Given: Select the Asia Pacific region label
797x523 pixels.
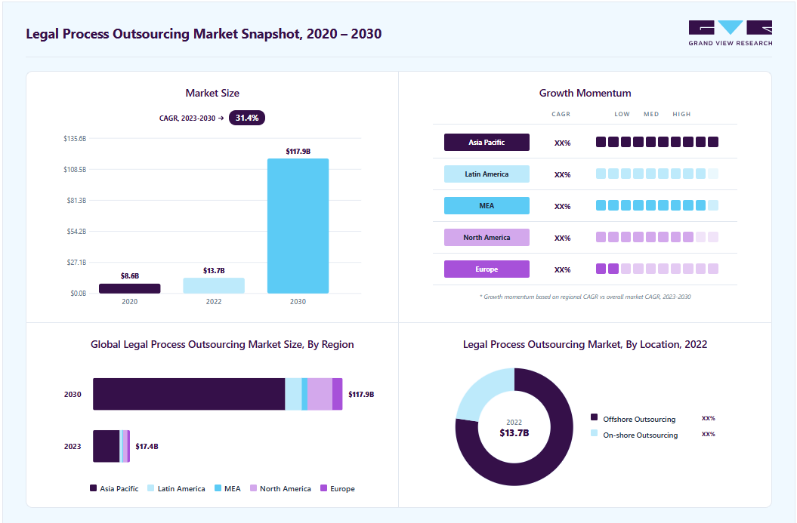Looking at the screenshot, I should click(x=487, y=142).
